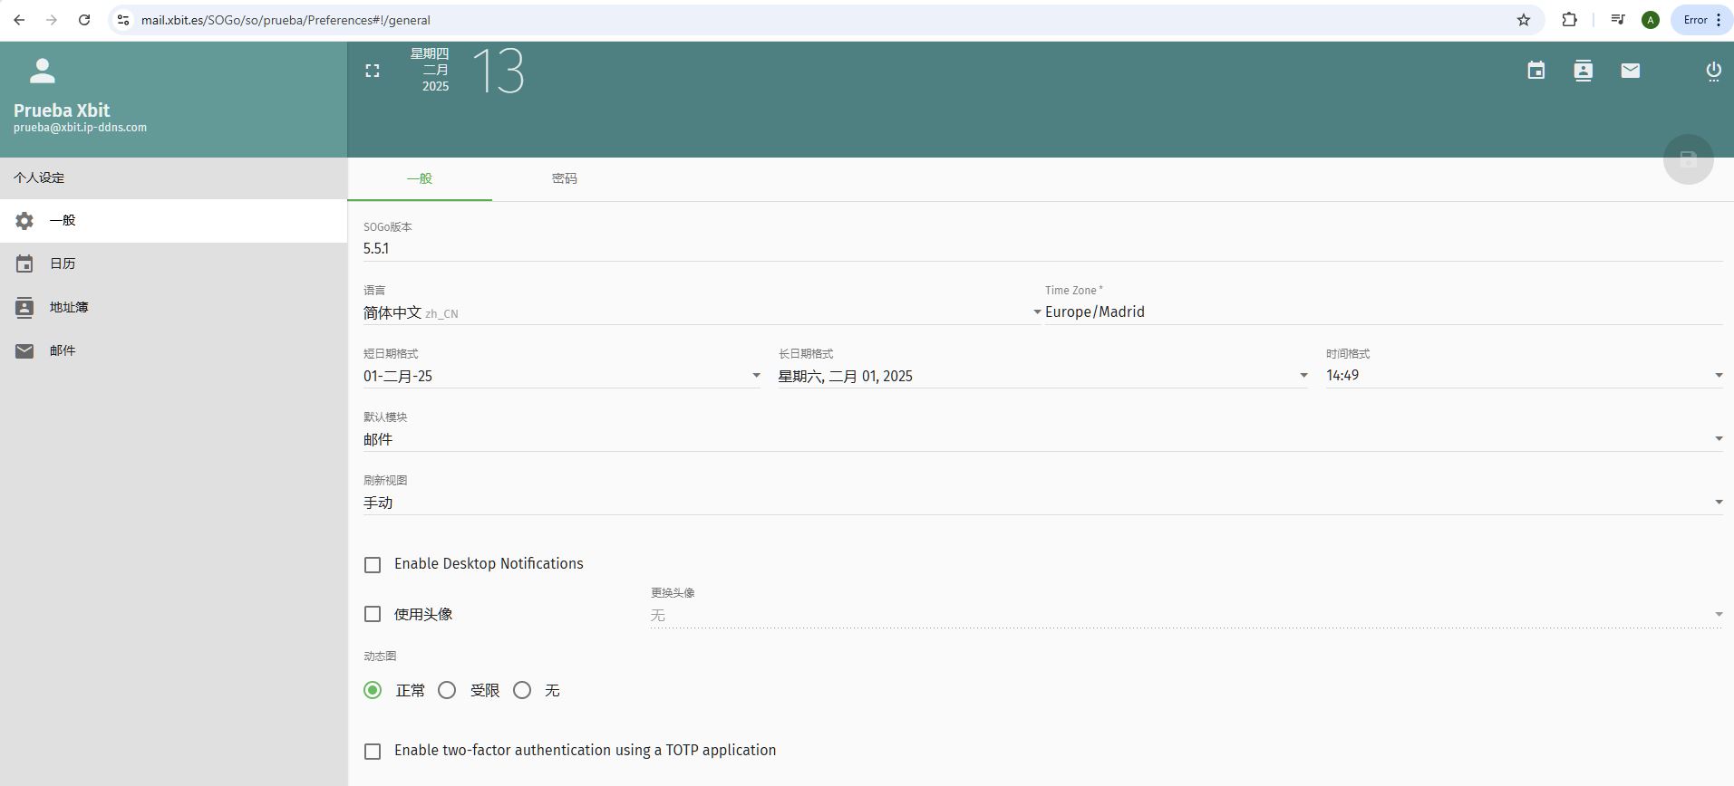Screen dimensions: 1734x786
Task: Open the 默认模块 dropdown
Action: 1043,439
